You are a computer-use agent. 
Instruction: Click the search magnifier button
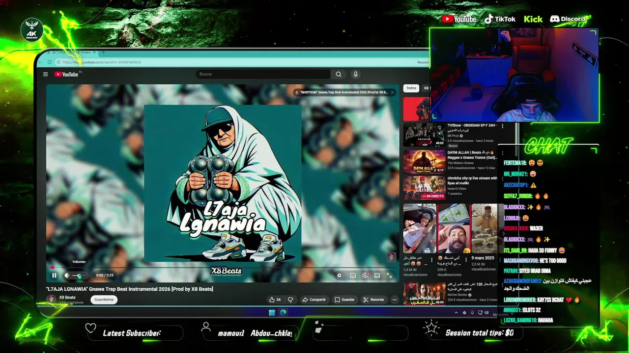(339, 74)
